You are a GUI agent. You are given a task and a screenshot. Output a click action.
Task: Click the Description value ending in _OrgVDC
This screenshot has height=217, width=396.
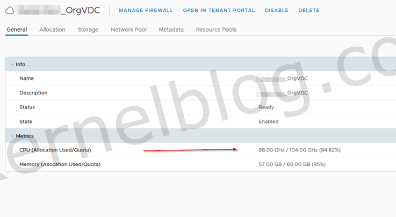(283, 93)
